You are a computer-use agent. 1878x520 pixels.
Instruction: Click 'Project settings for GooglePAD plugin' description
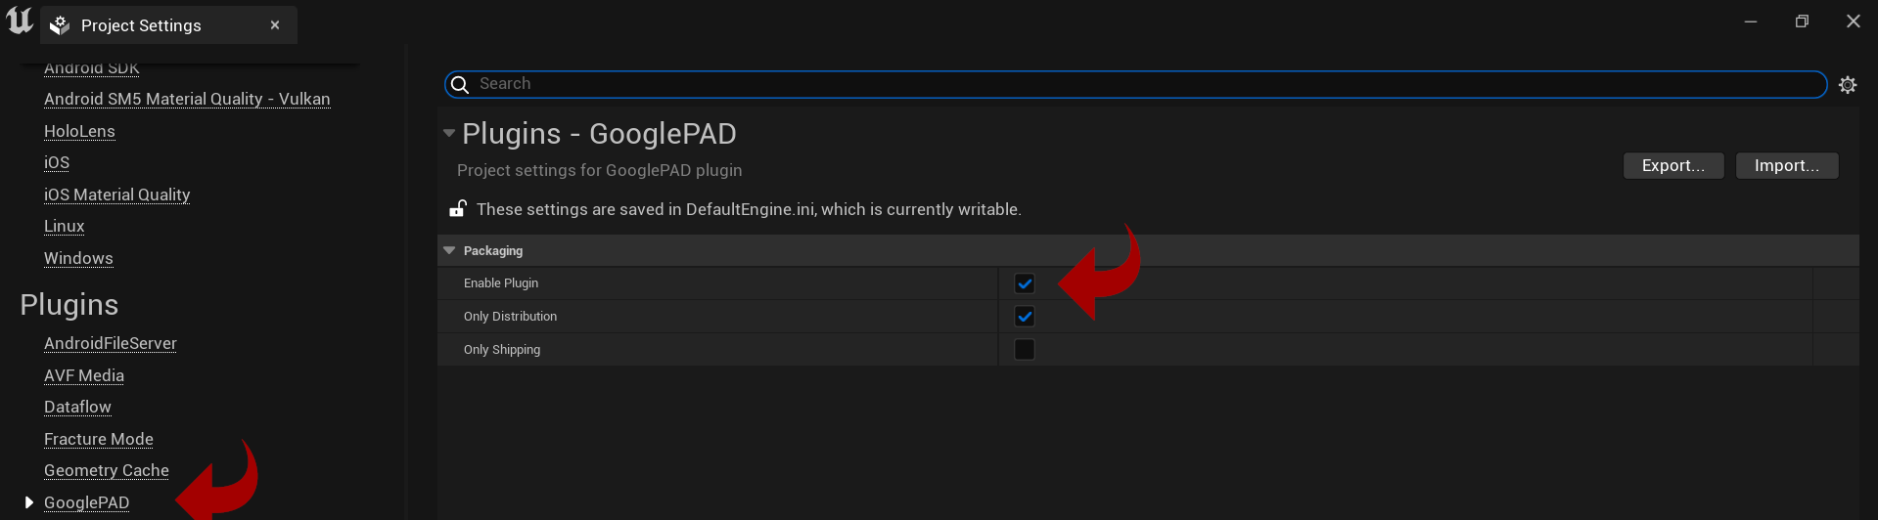tap(599, 170)
